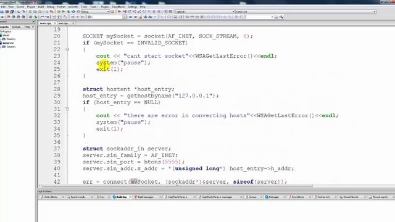Close the Management panel

coord(33,22)
